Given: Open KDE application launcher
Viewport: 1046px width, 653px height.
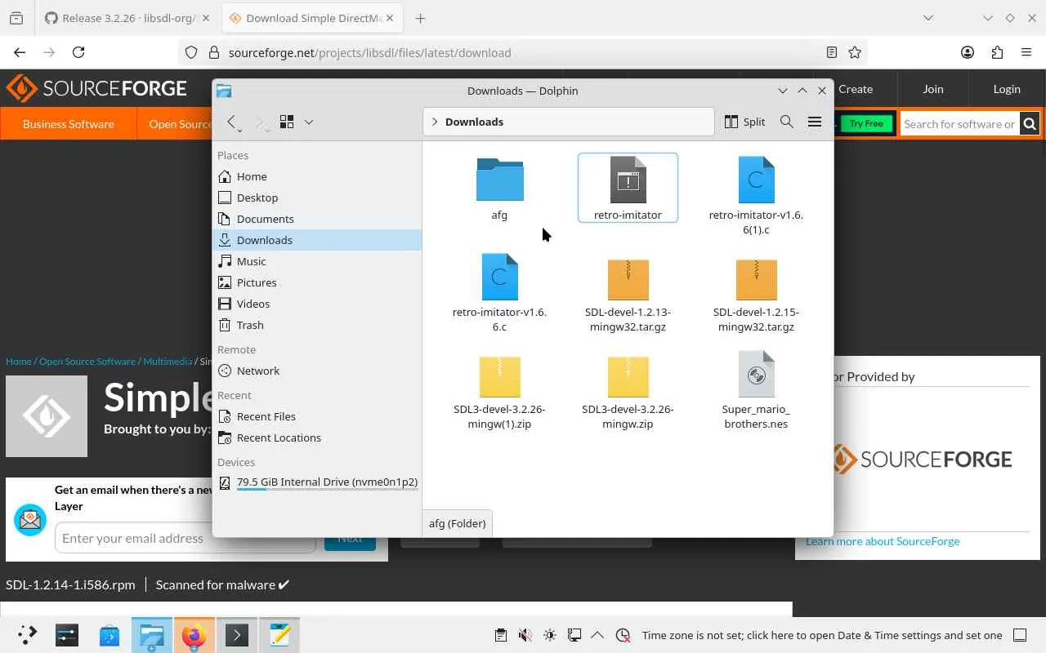Looking at the screenshot, I should click(x=27, y=635).
